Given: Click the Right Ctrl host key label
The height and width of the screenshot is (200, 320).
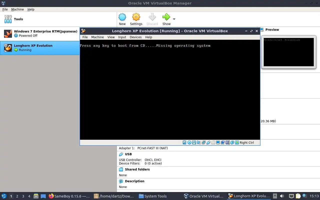Looking at the screenshot, I should pos(247,142).
